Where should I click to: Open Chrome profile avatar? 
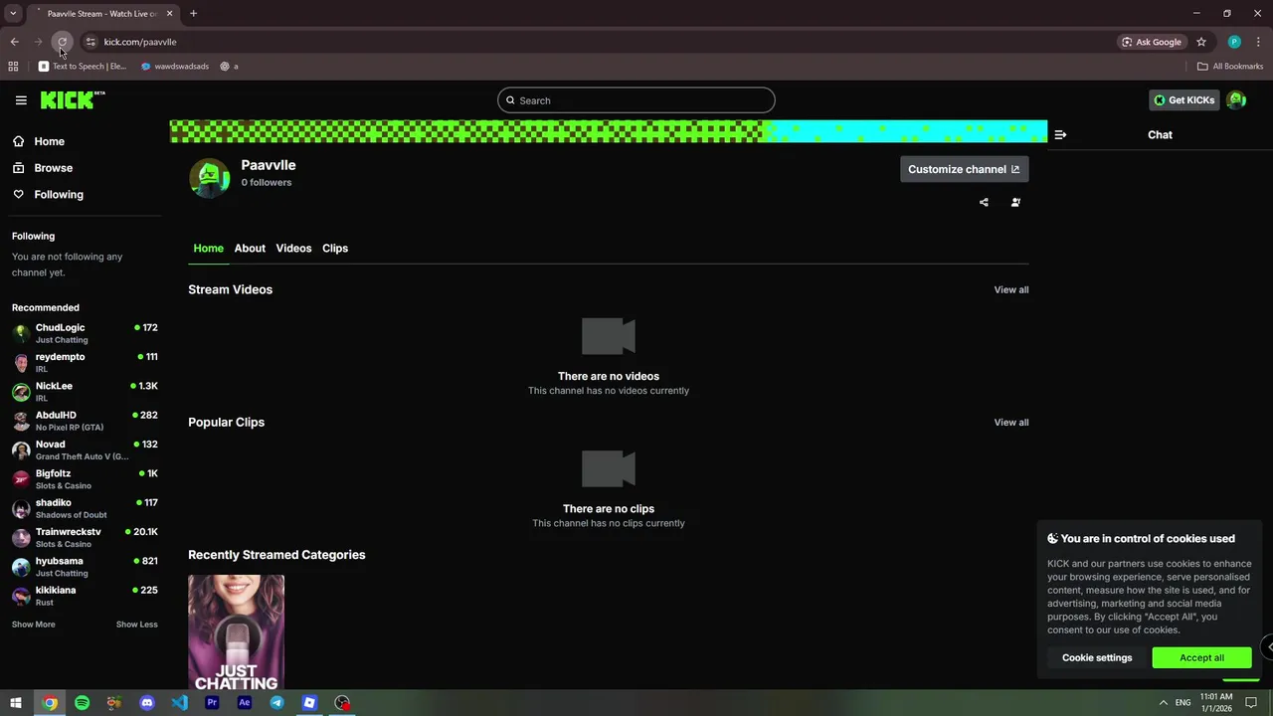(x=1234, y=42)
